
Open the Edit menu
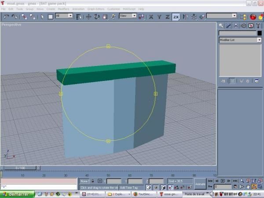pos(11,9)
